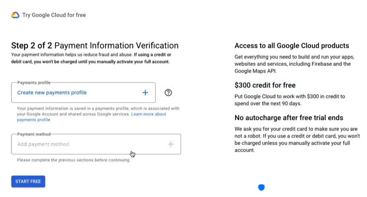367x197 pixels.
Task: Expand Create new payments profile field
Action: point(83,93)
